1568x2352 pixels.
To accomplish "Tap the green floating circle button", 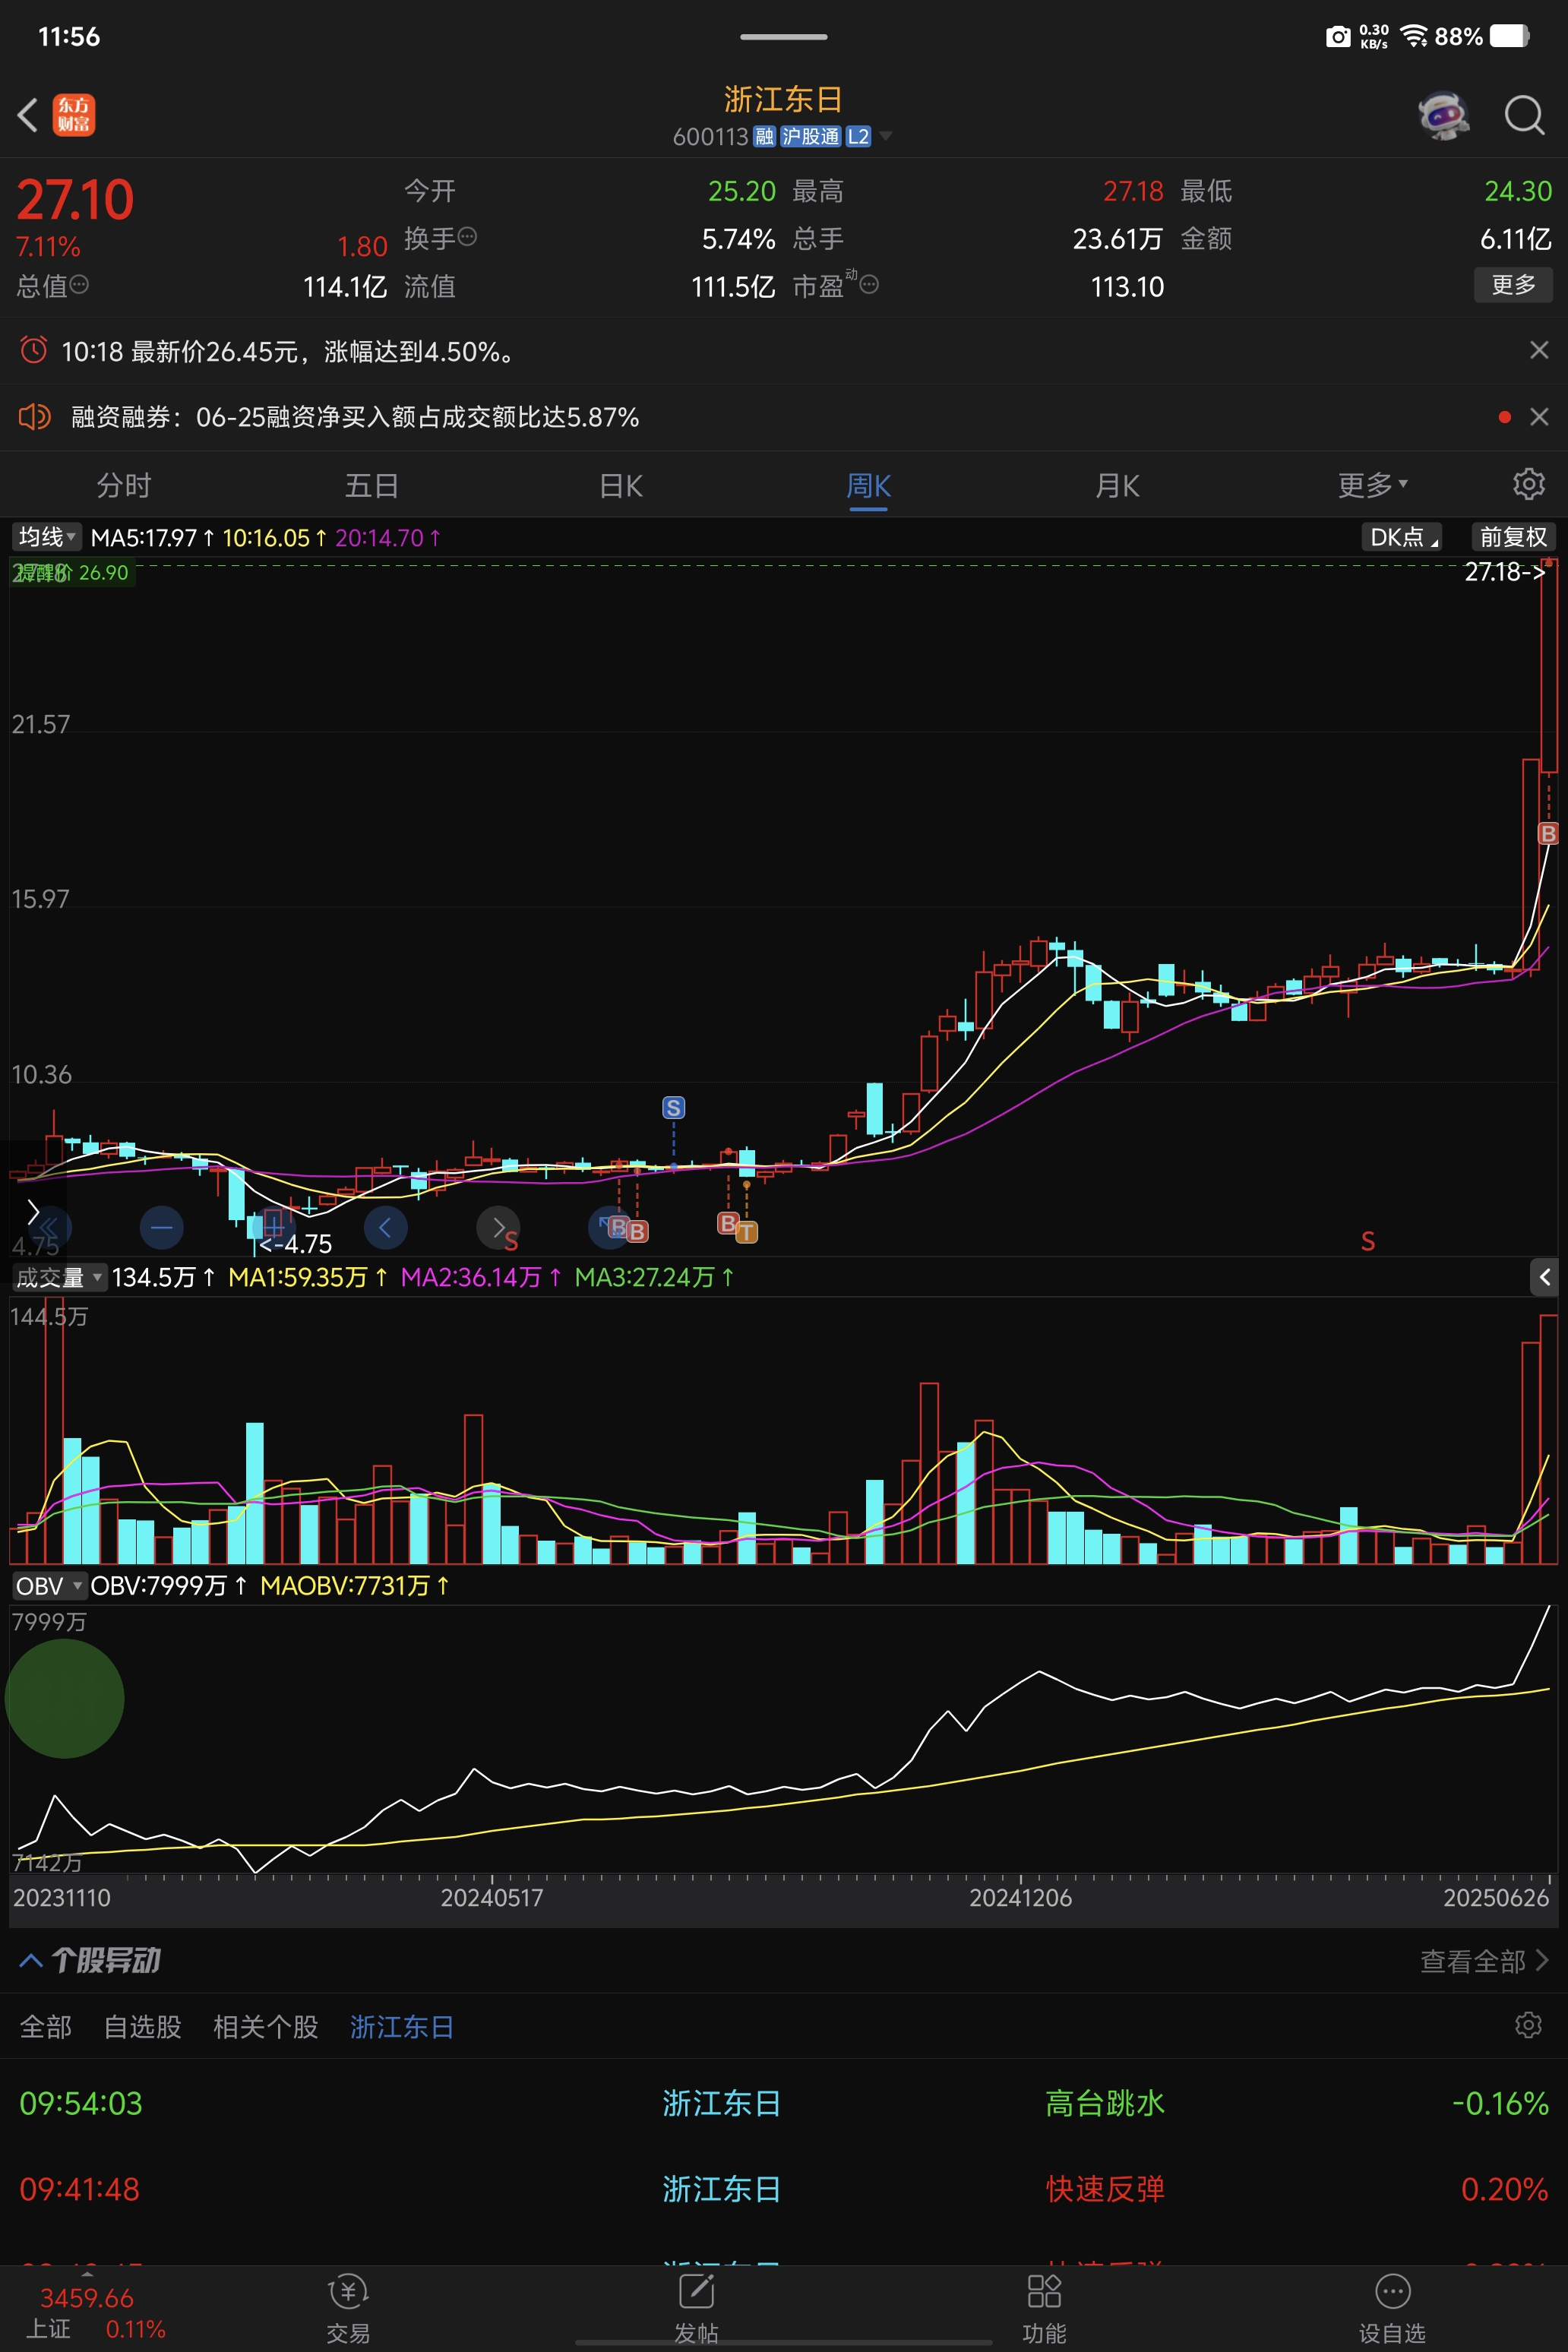I will 65,1699.
